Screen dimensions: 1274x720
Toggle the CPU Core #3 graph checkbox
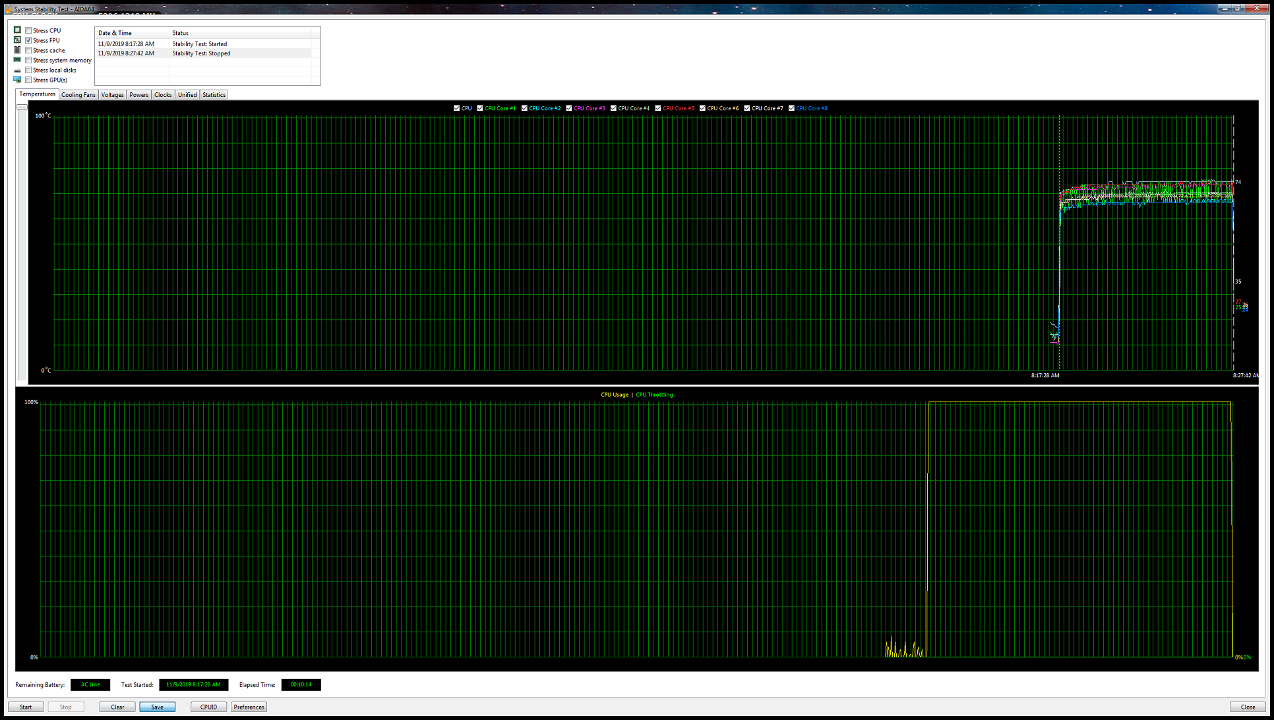pos(569,108)
